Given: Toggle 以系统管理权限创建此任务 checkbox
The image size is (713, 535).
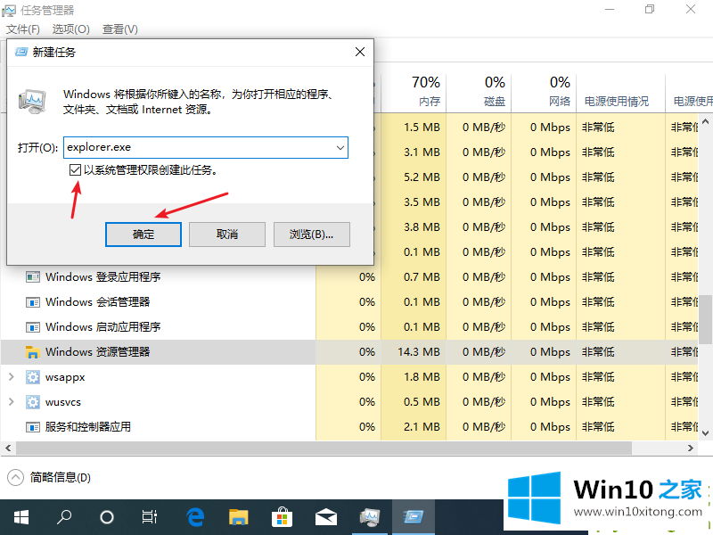Looking at the screenshot, I should [75, 170].
